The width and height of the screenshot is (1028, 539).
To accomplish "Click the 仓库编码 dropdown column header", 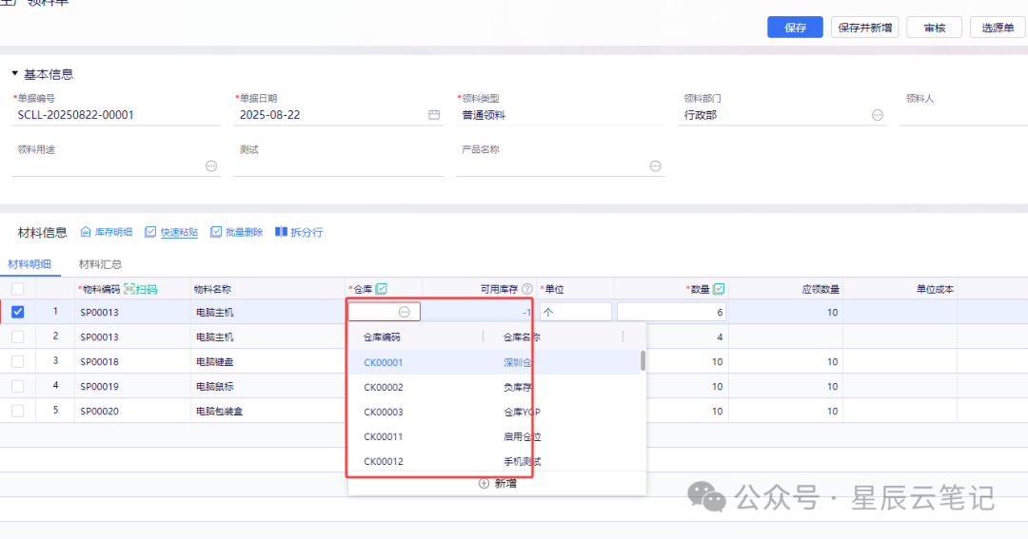I will click(383, 337).
